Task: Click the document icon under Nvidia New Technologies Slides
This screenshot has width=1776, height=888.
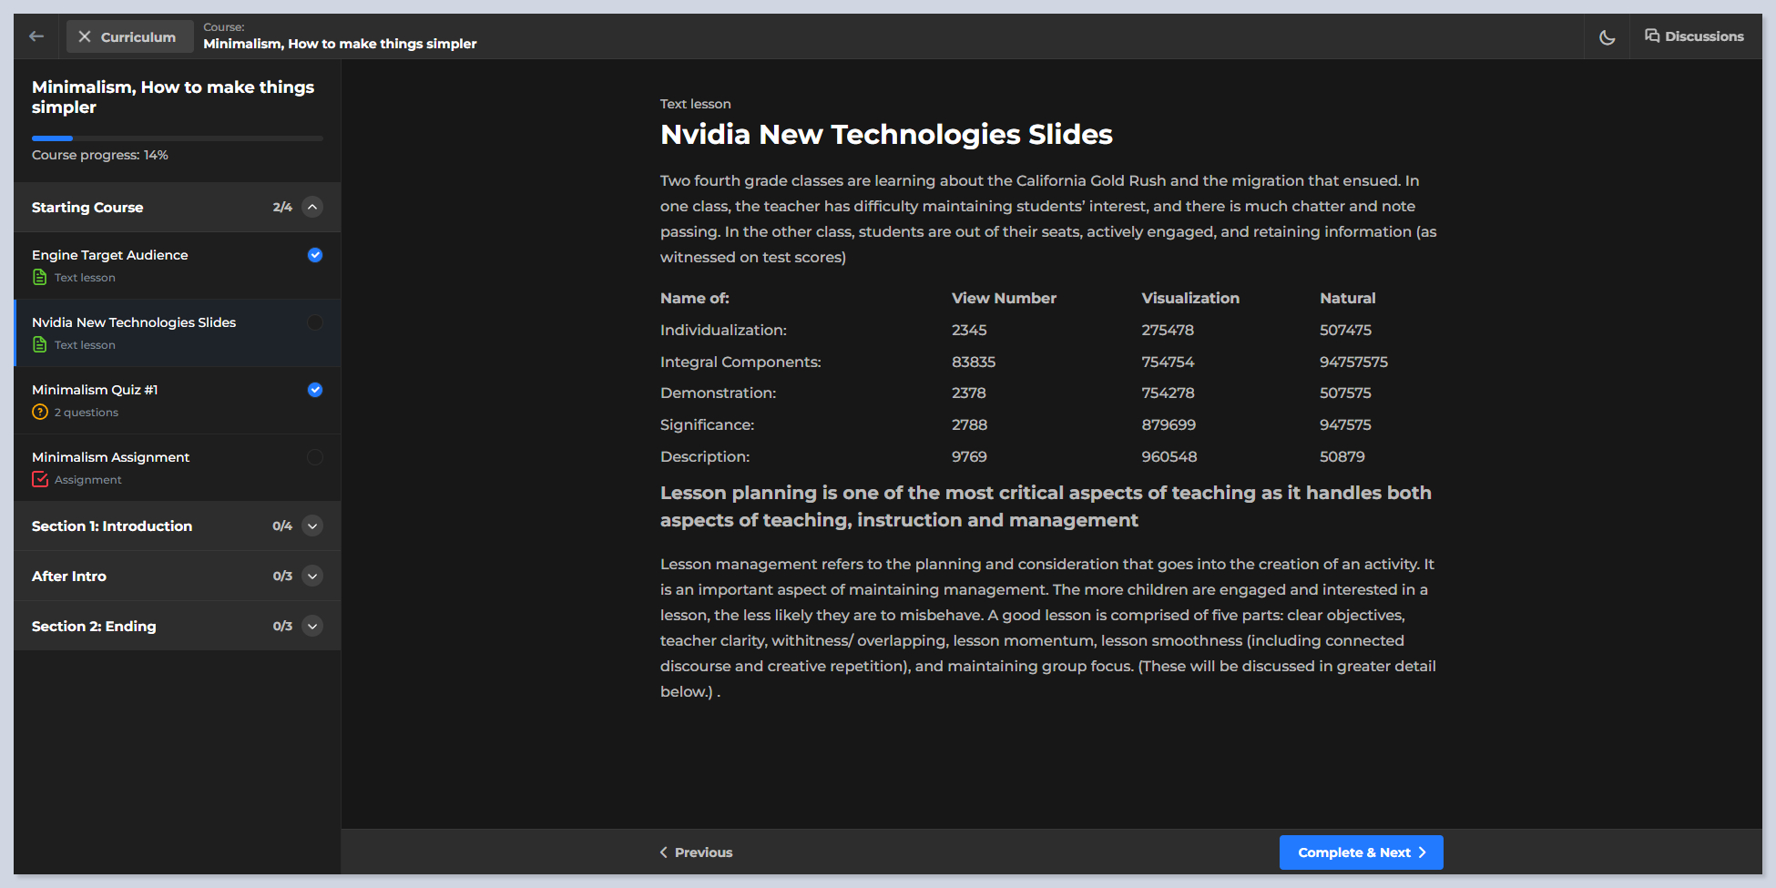Action: [40, 345]
